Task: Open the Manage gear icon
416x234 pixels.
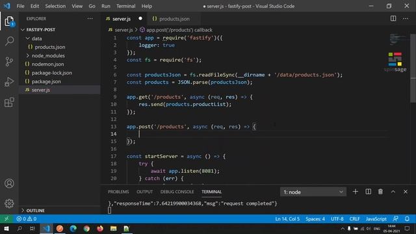Action: (x=9, y=203)
